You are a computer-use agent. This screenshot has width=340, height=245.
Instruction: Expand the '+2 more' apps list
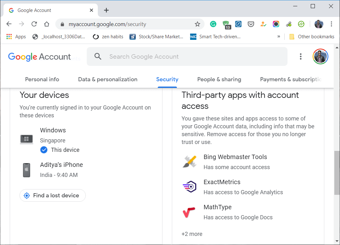coord(192,234)
